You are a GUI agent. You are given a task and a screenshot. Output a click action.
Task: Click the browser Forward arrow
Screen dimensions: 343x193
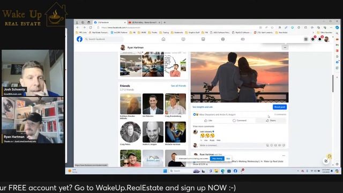[x=84, y=27]
